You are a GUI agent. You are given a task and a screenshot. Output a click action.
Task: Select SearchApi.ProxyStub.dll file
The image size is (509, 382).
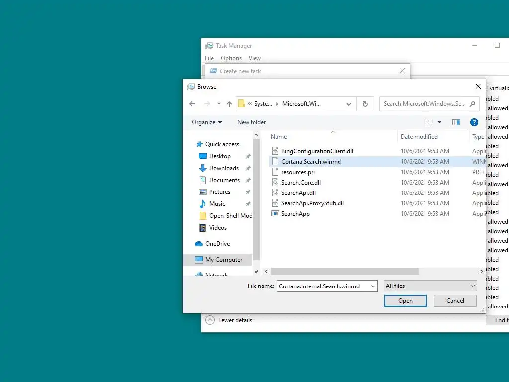coord(313,203)
